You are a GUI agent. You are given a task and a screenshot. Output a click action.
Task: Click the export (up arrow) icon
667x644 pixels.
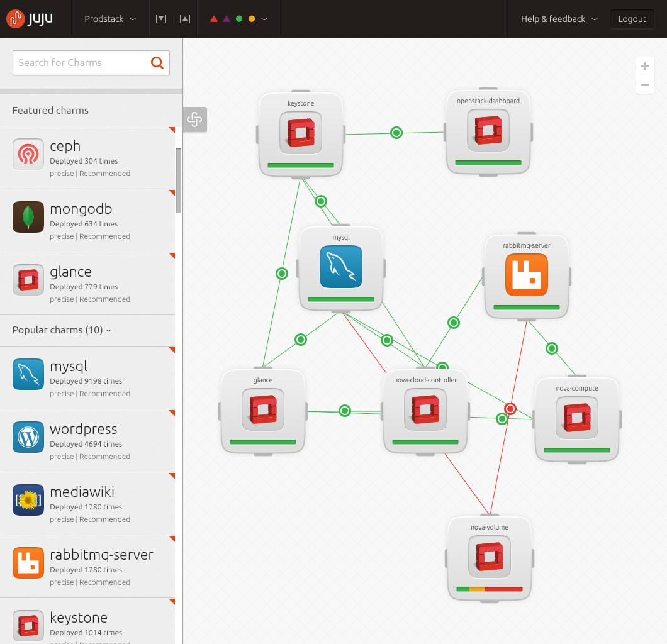coord(184,19)
